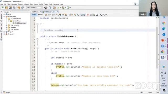
Task: Click inside the line with "int number = 99;"
Action: point(61,58)
